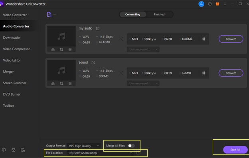Open Uncompressed dropdown under 'my audio'
The height and width of the screenshot is (158, 249).
pos(143,49)
